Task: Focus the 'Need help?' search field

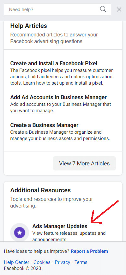Action: [x=57, y=10]
